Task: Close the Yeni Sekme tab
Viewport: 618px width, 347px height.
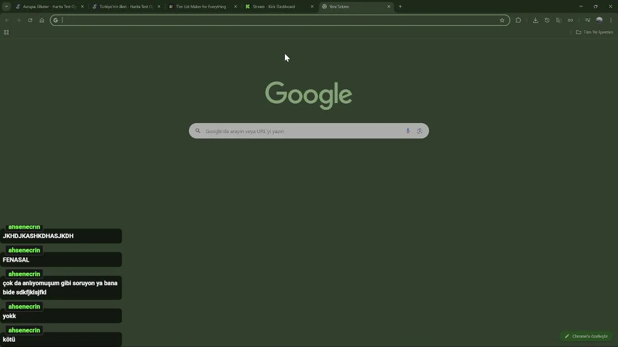Action: point(389,7)
